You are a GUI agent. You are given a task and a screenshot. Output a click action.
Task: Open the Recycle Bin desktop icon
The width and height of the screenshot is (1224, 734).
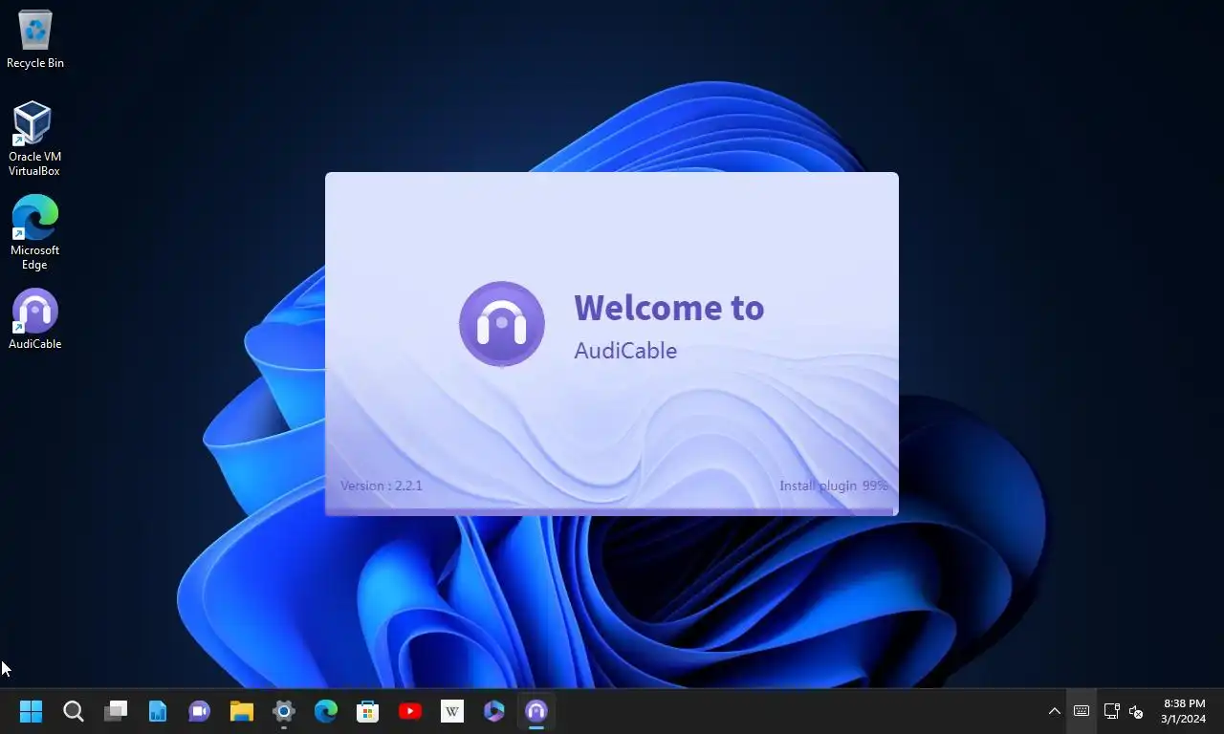(35, 40)
